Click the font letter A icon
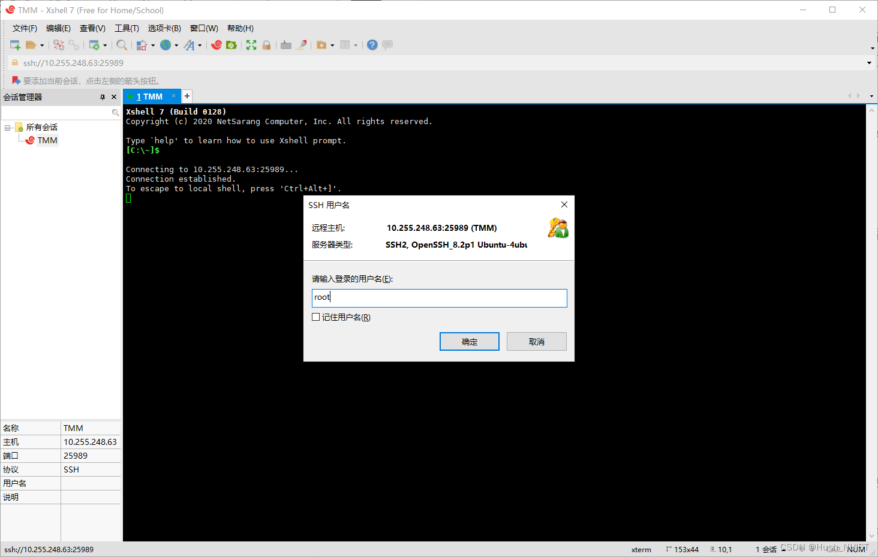This screenshot has width=878, height=557. (x=189, y=45)
